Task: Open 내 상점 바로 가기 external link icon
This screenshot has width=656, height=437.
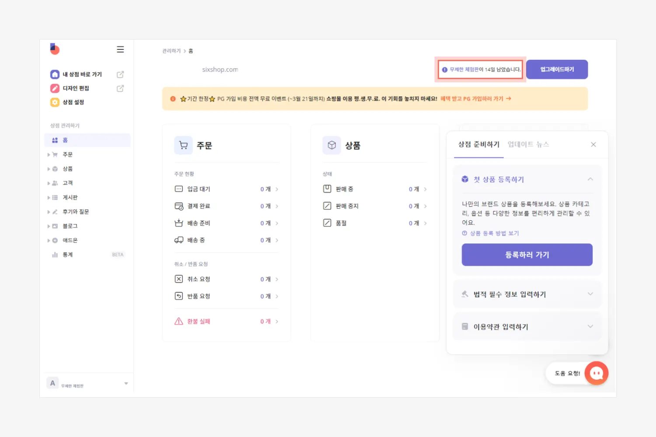Action: [120, 74]
